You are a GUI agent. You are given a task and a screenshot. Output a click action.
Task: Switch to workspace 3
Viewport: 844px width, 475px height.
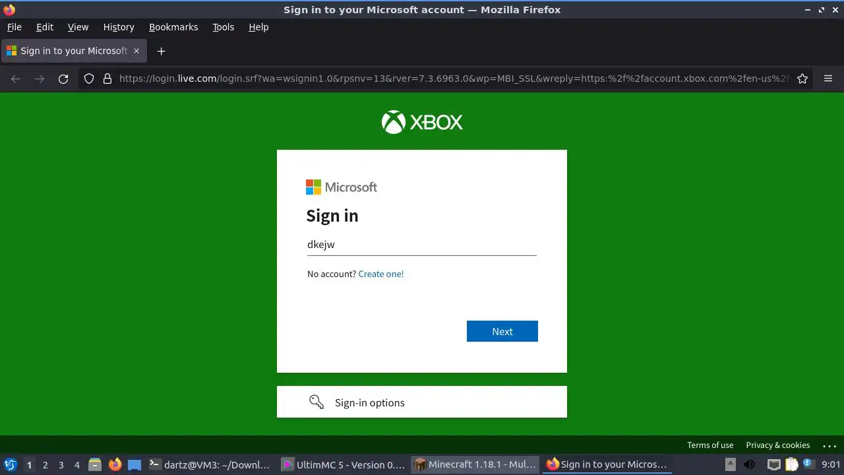pyautogui.click(x=61, y=465)
